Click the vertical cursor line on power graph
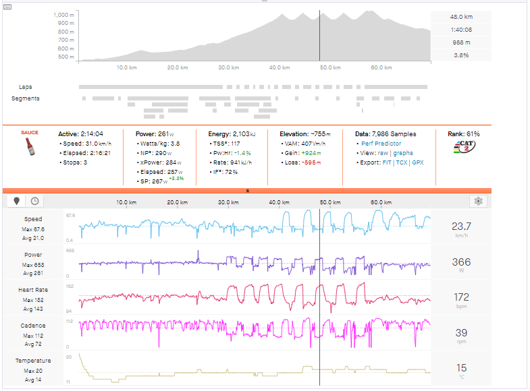Viewport: 530px width, 391px height. (320, 263)
